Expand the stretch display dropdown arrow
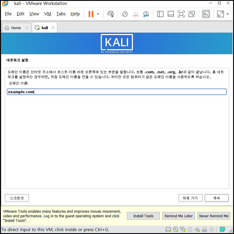The image size is (234, 234). click(x=228, y=14)
